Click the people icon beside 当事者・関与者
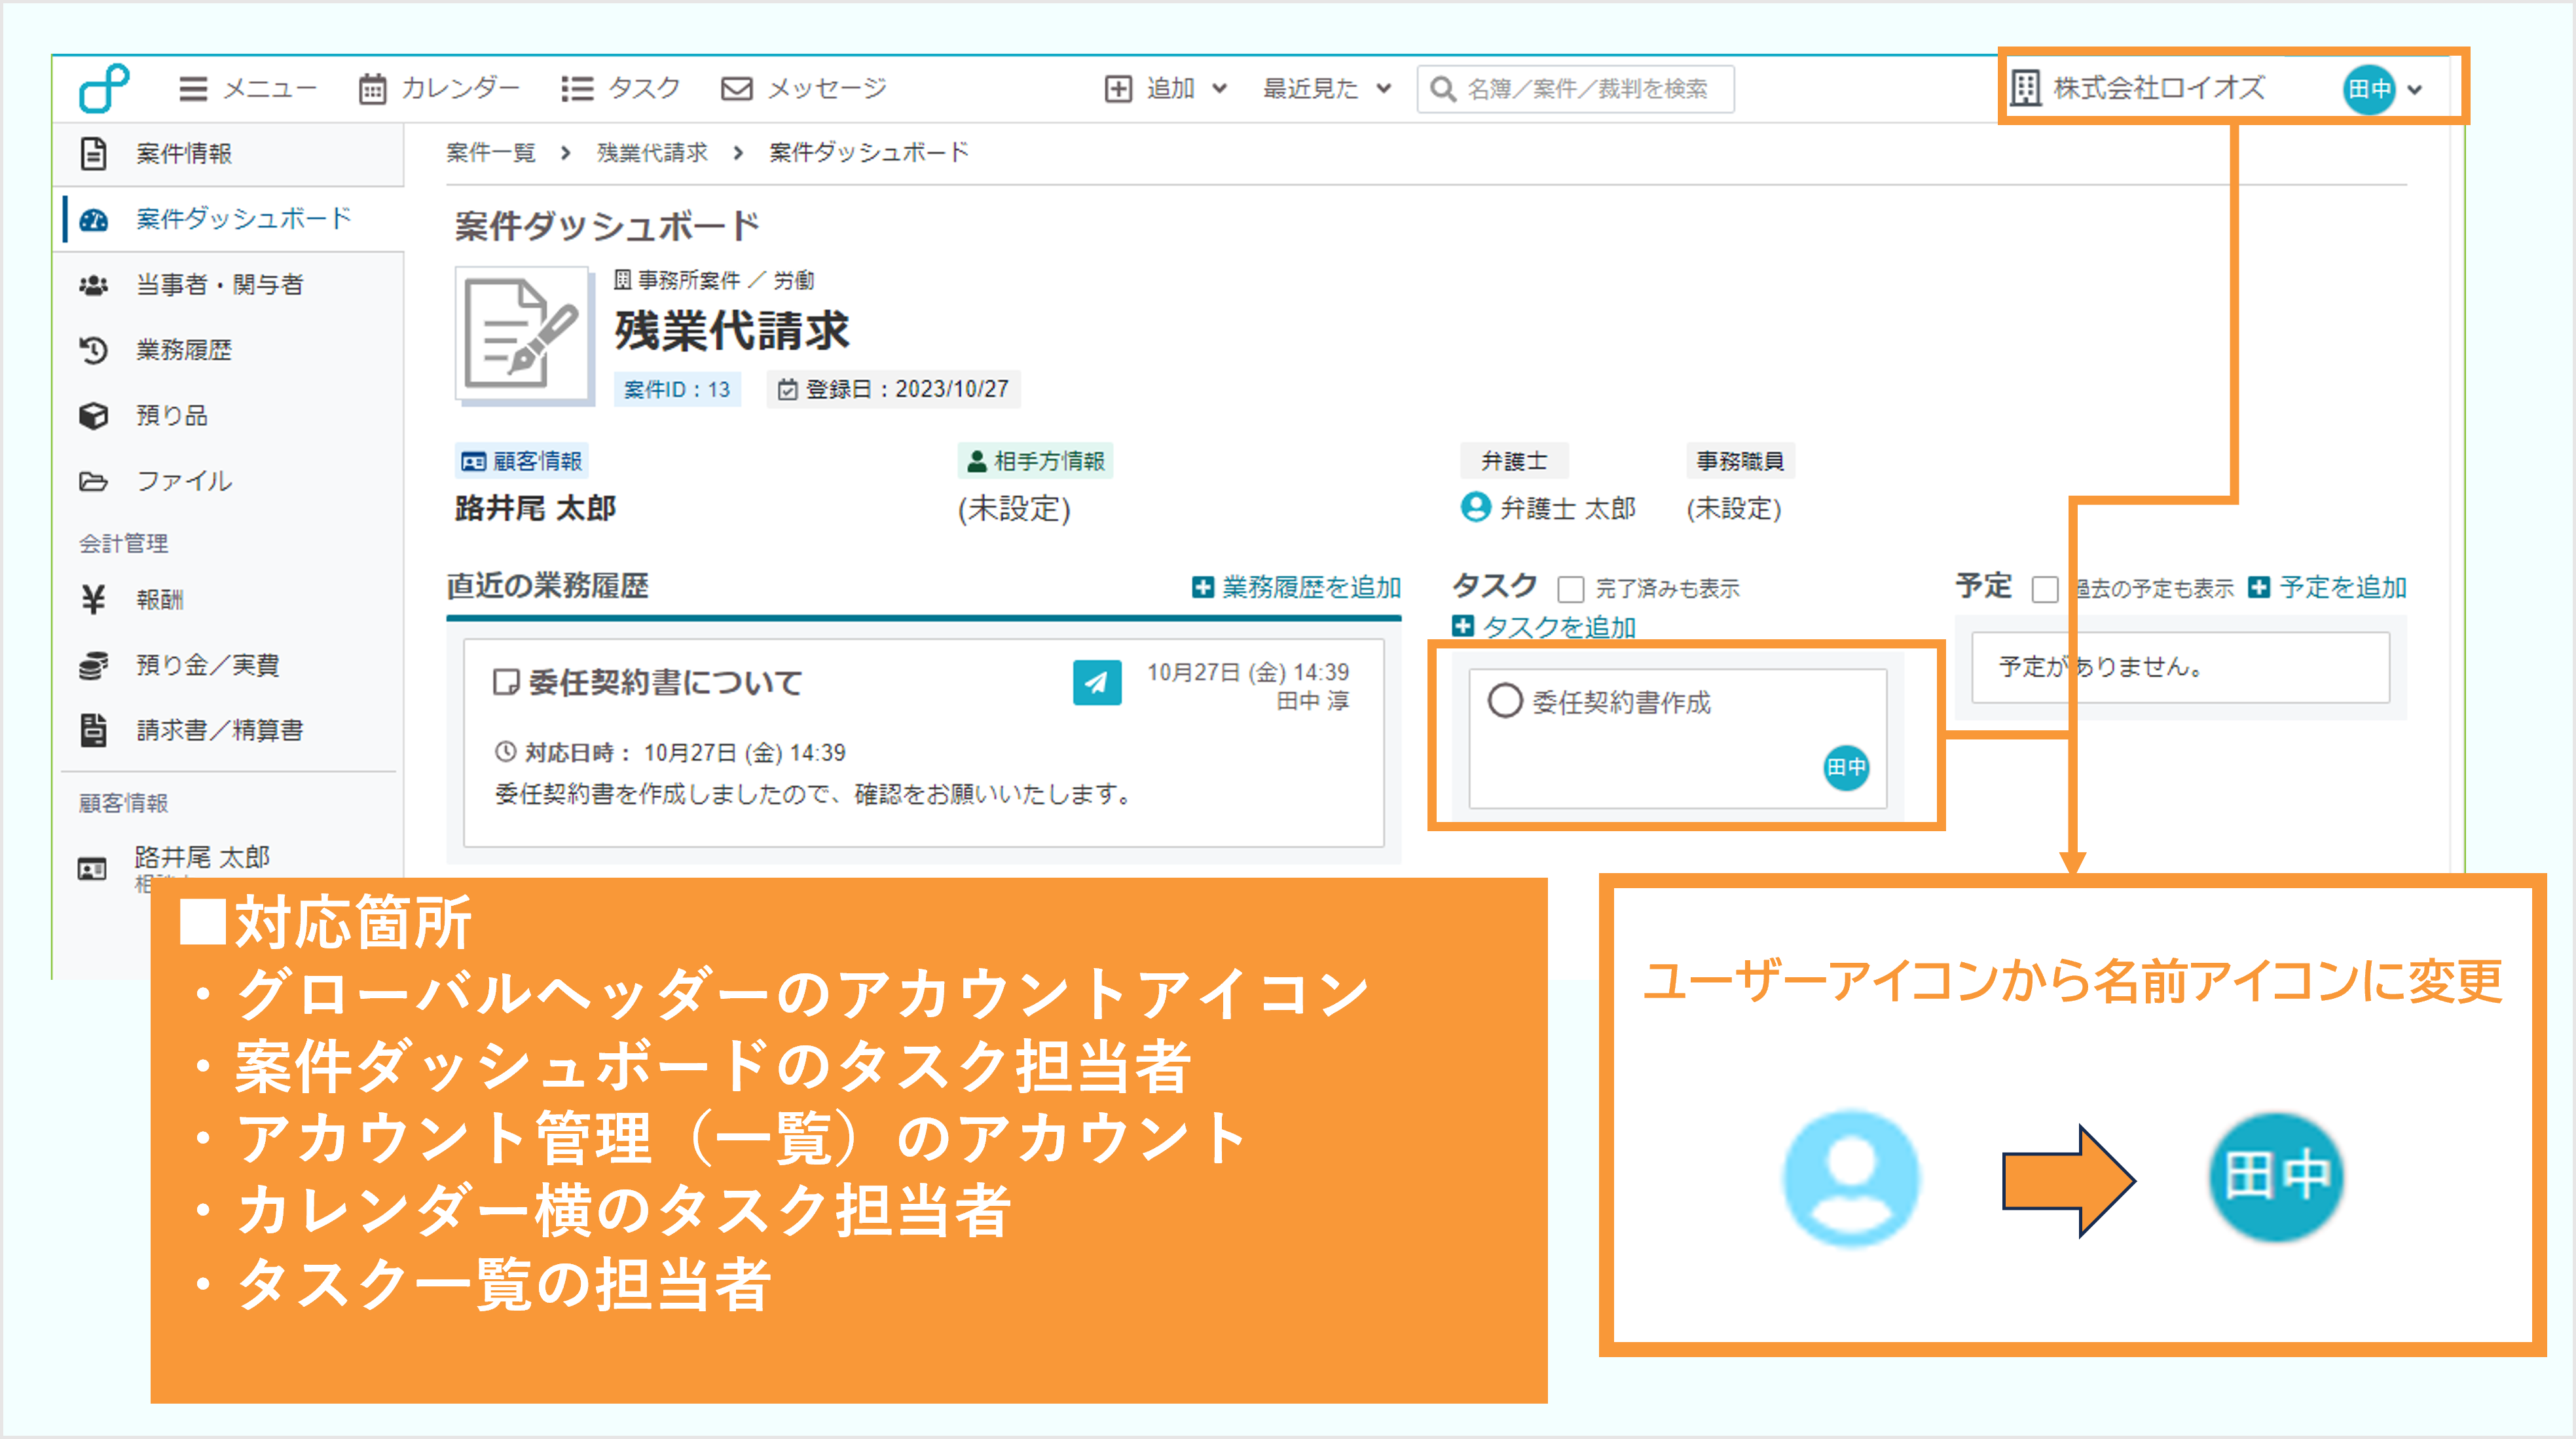The height and width of the screenshot is (1439, 2576). coord(93,286)
